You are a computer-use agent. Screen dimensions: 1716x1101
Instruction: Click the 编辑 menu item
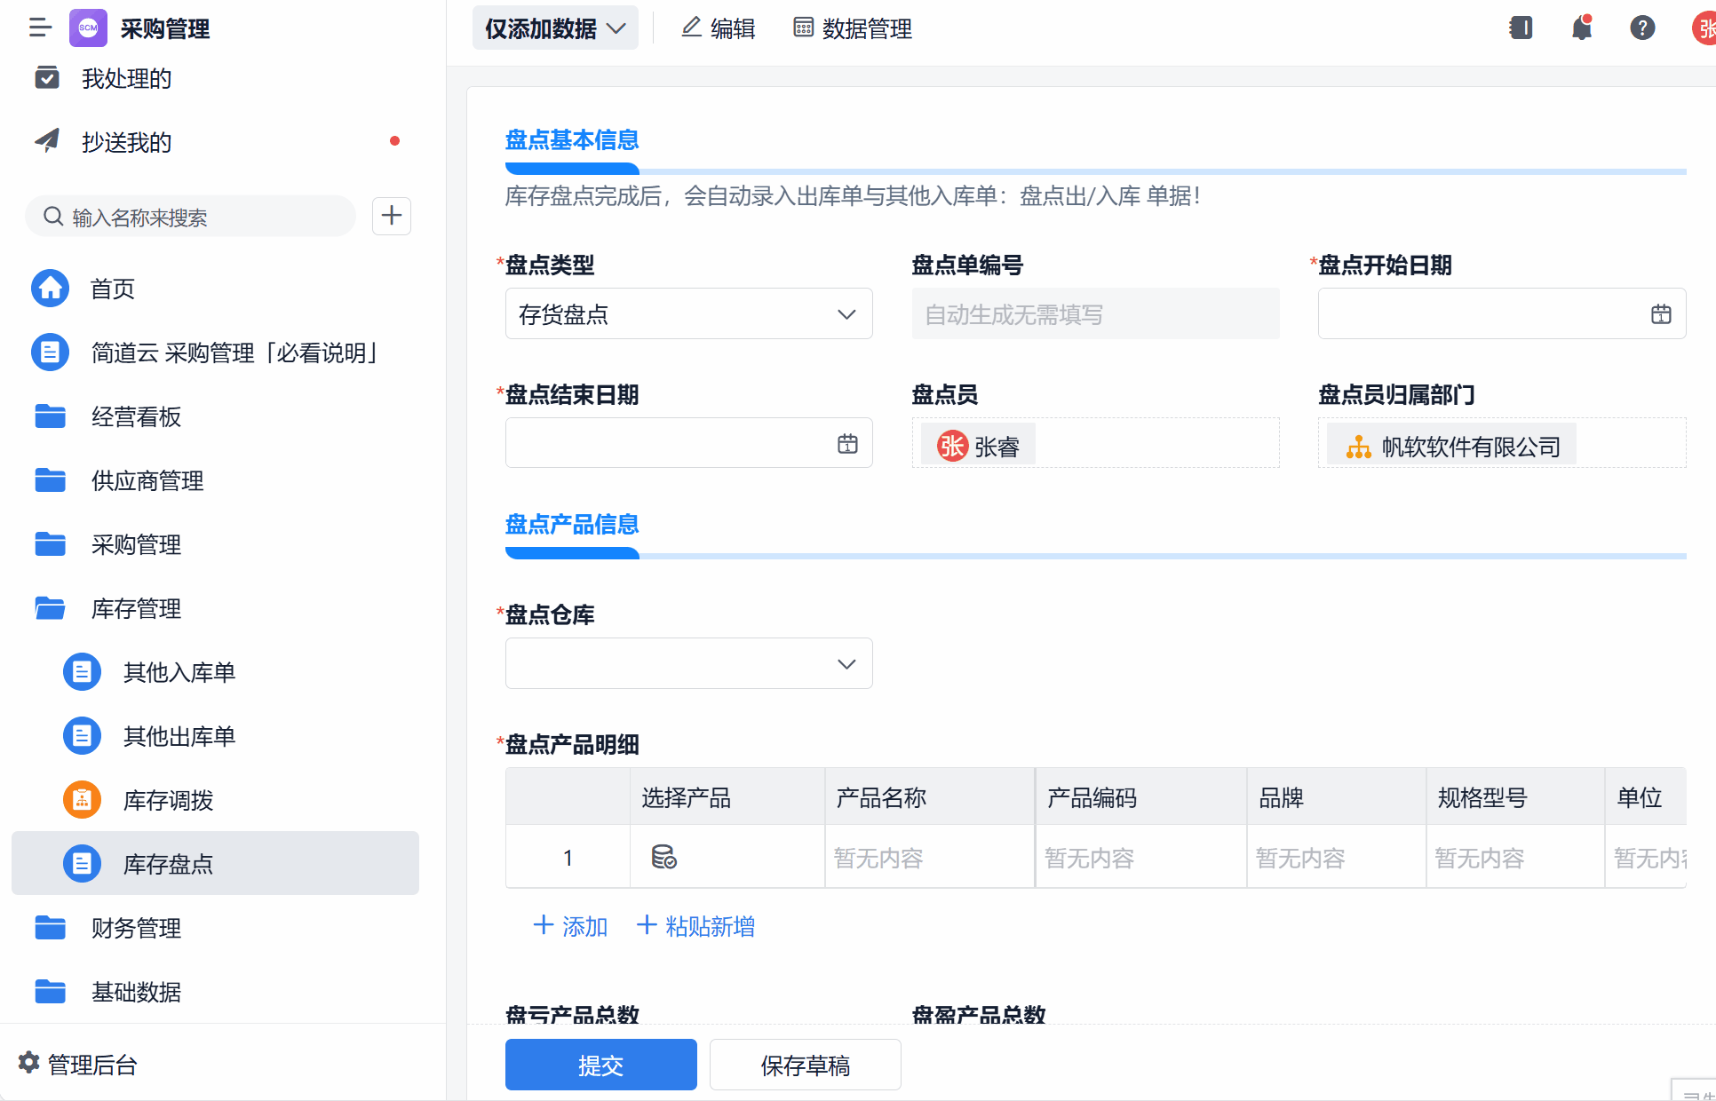(x=718, y=28)
